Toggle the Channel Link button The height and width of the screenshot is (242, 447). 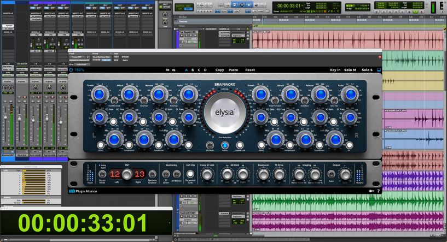[x=240, y=145]
